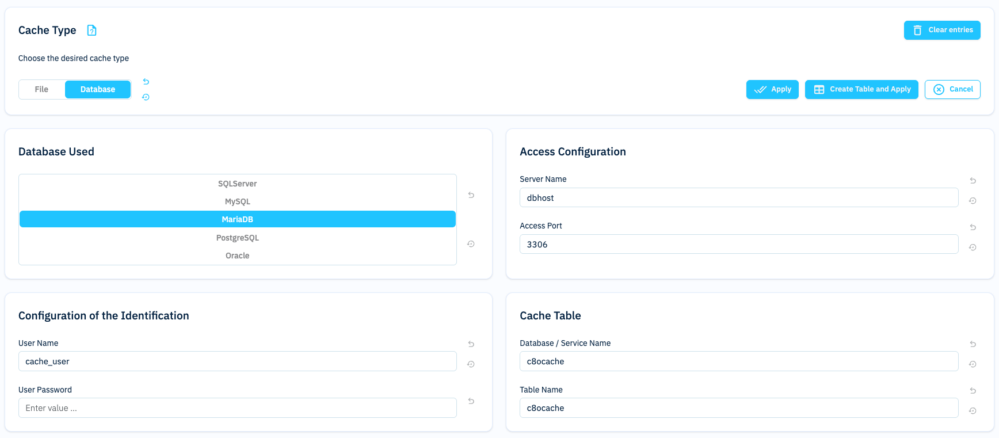Click undo icon beside the database list
The image size is (999, 438).
(x=471, y=195)
